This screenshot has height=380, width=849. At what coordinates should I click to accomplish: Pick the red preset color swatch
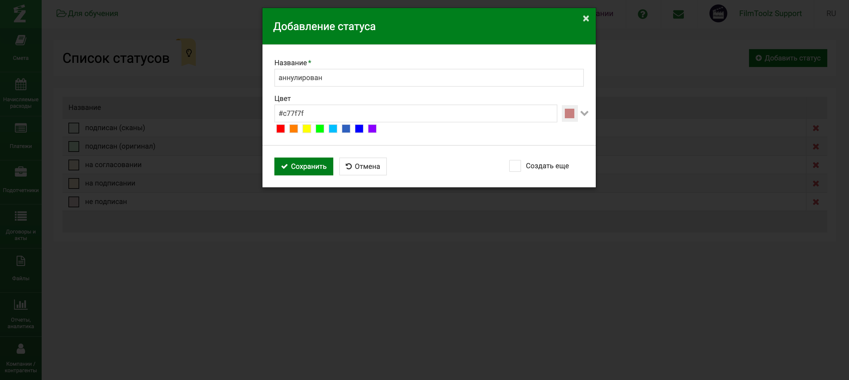281,129
